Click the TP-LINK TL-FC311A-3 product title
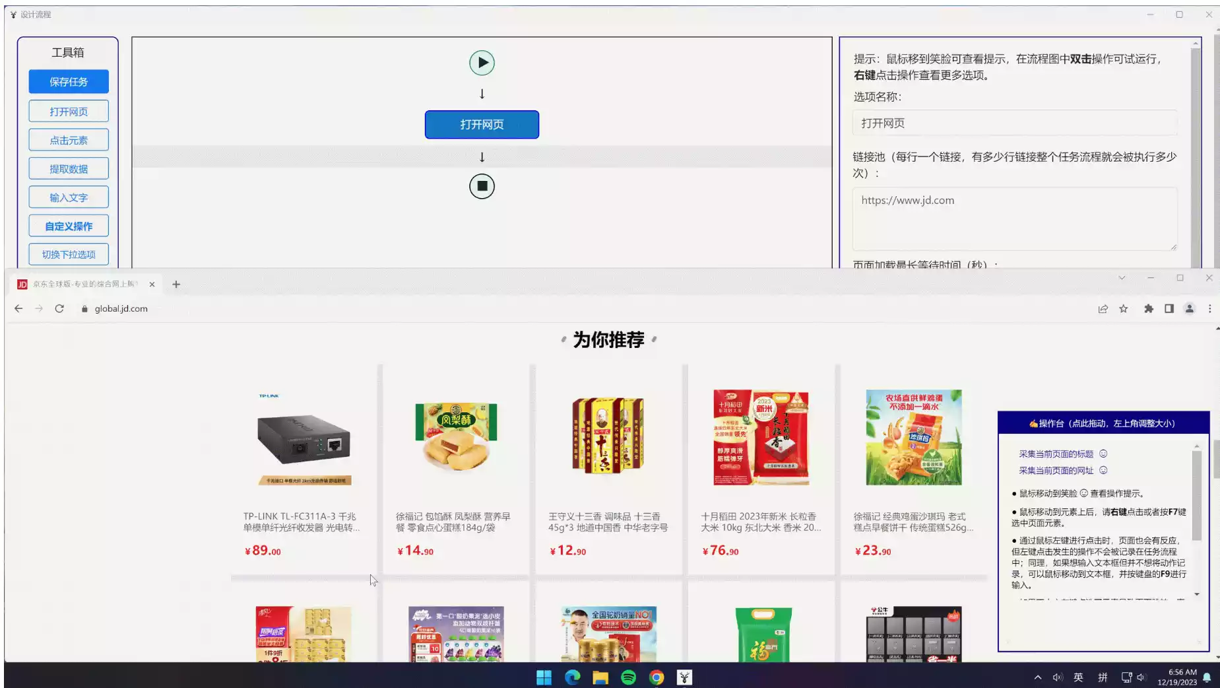The image size is (1220, 688). [x=302, y=522]
